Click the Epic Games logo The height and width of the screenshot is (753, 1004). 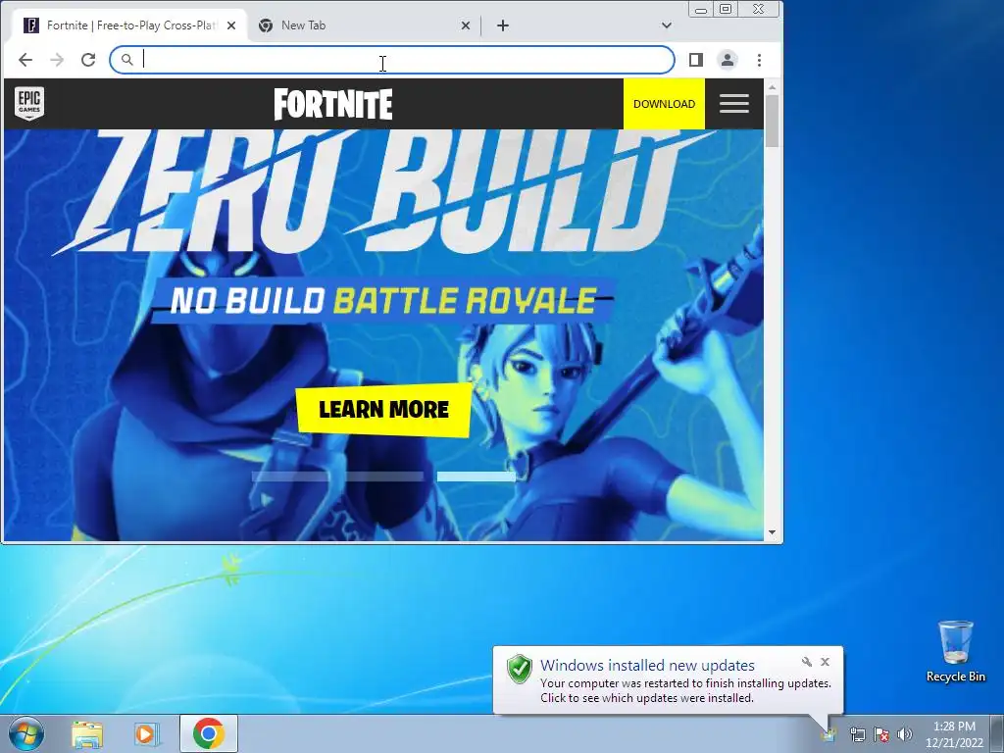click(29, 104)
